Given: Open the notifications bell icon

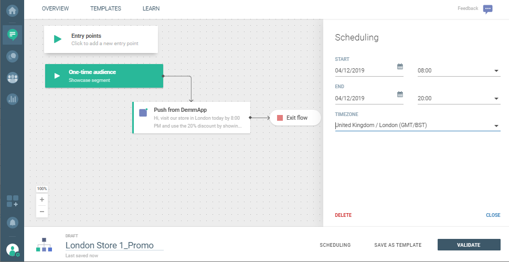Looking at the screenshot, I should pyautogui.click(x=12, y=223).
